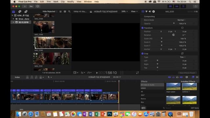Open the 24% viewer zoom dropdown
The height and width of the screenshot is (118, 210).
tap(125, 11)
